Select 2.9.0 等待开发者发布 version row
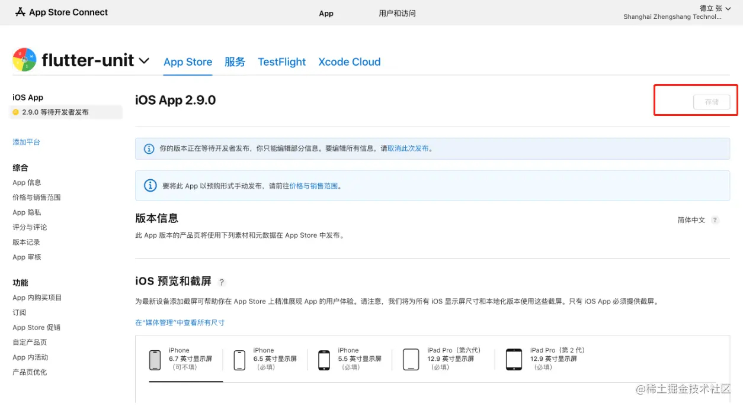This screenshot has width=743, height=407. click(x=66, y=112)
